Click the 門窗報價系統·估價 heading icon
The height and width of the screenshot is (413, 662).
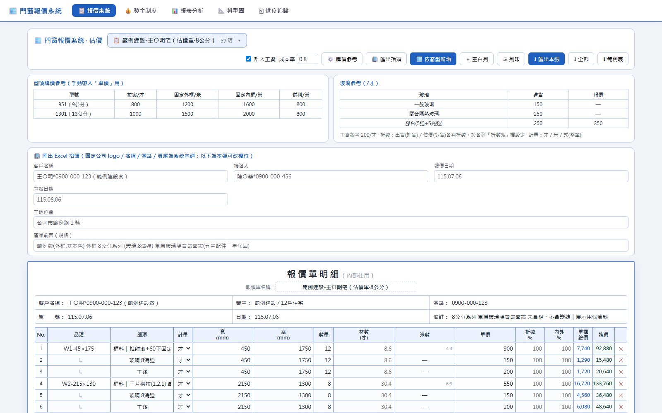coord(38,40)
